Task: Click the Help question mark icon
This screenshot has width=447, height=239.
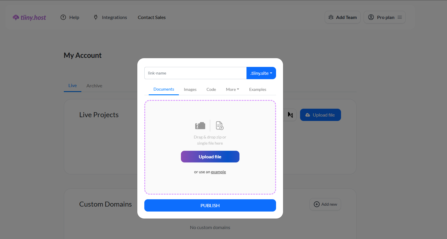Action: click(x=63, y=17)
